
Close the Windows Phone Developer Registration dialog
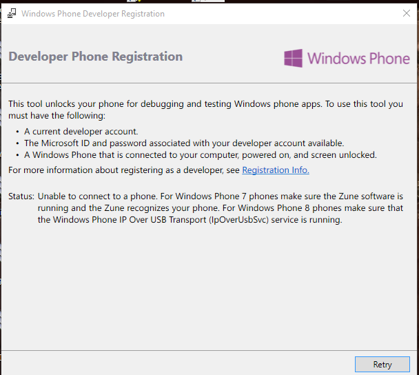(407, 13)
